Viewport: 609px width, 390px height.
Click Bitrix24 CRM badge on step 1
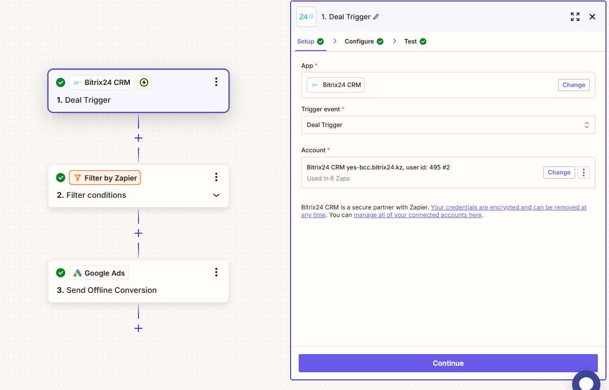102,82
